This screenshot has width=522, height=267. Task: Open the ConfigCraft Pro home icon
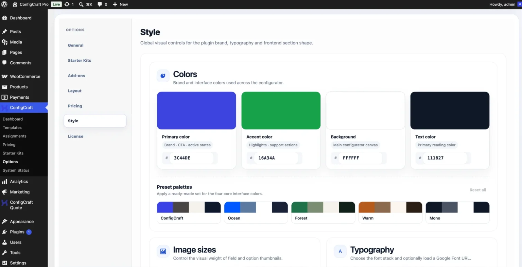tap(15, 4)
